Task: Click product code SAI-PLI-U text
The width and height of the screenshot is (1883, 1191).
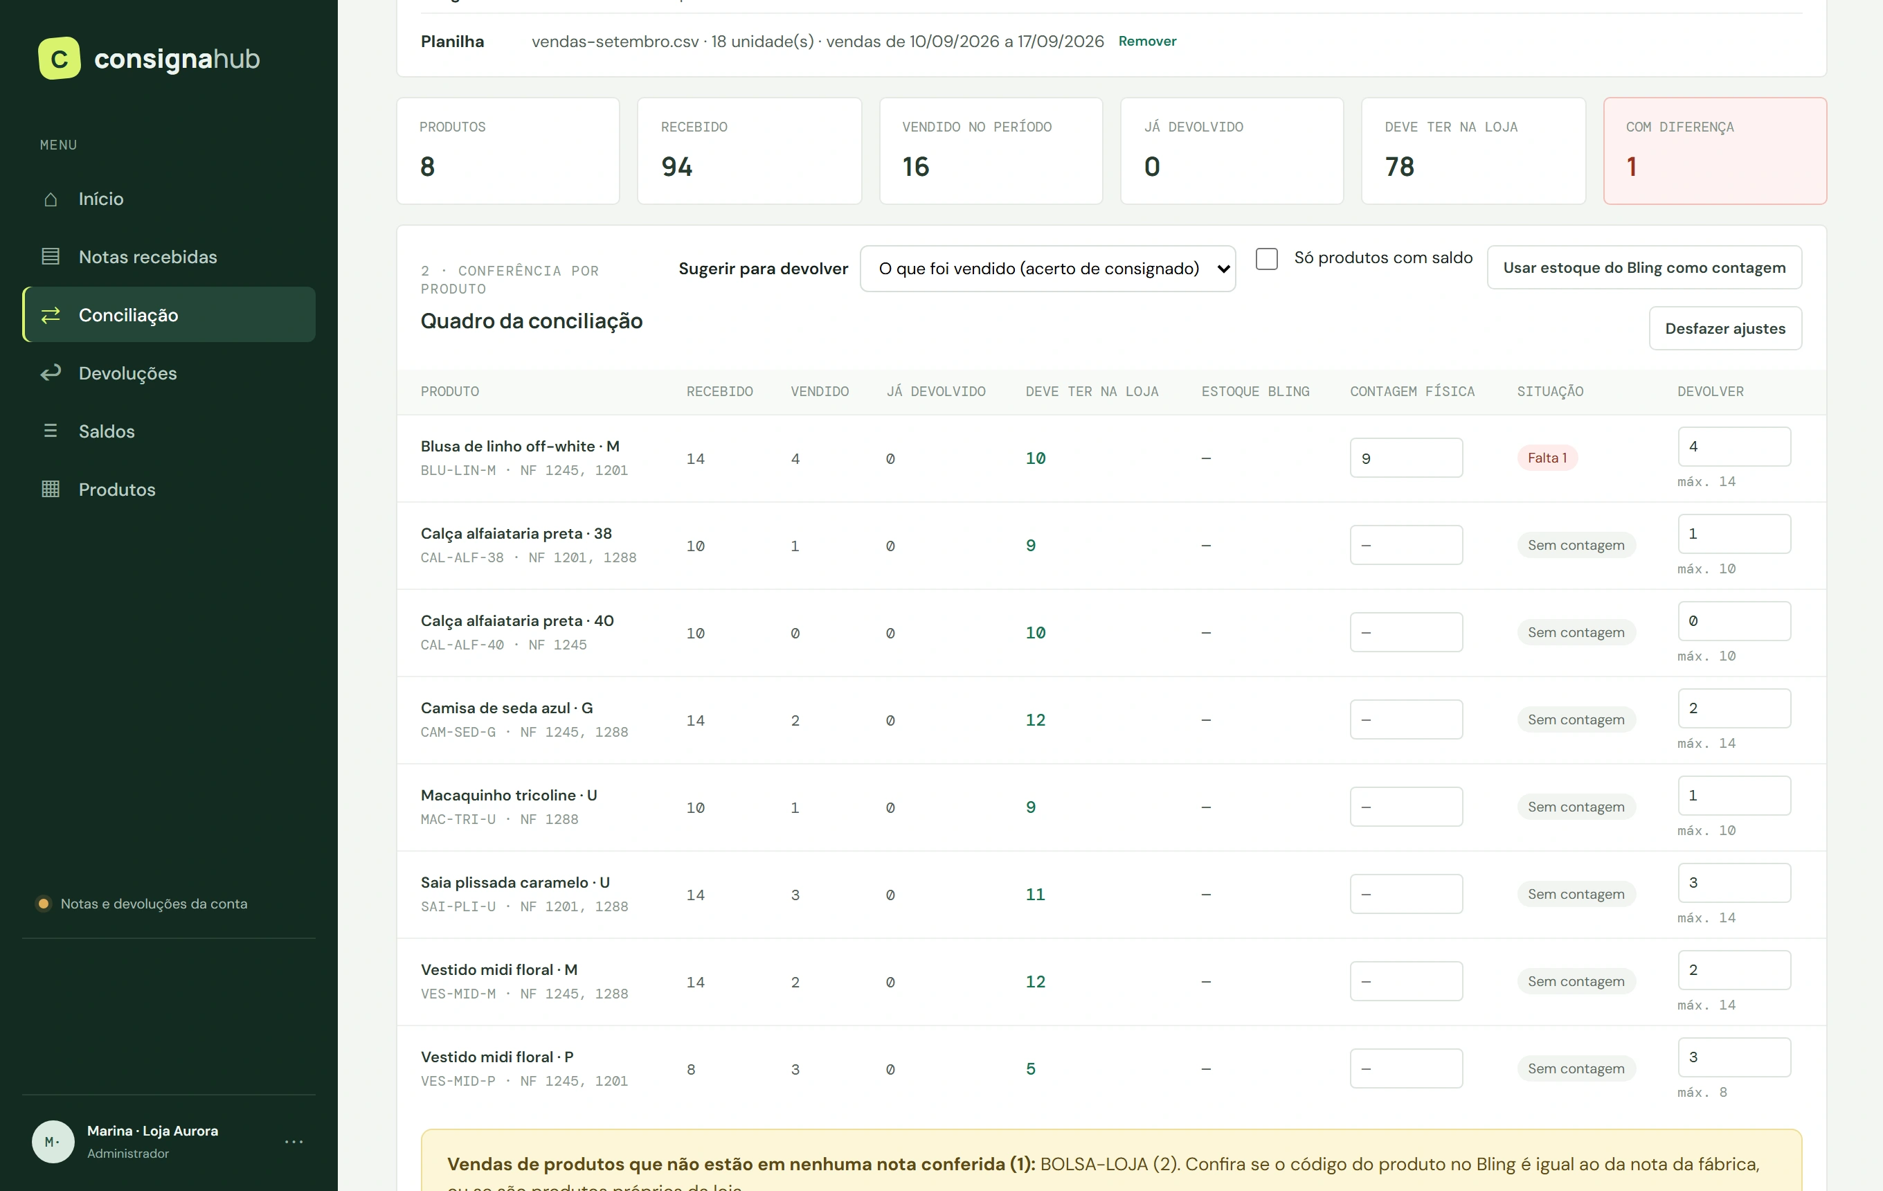Action: pos(458,906)
